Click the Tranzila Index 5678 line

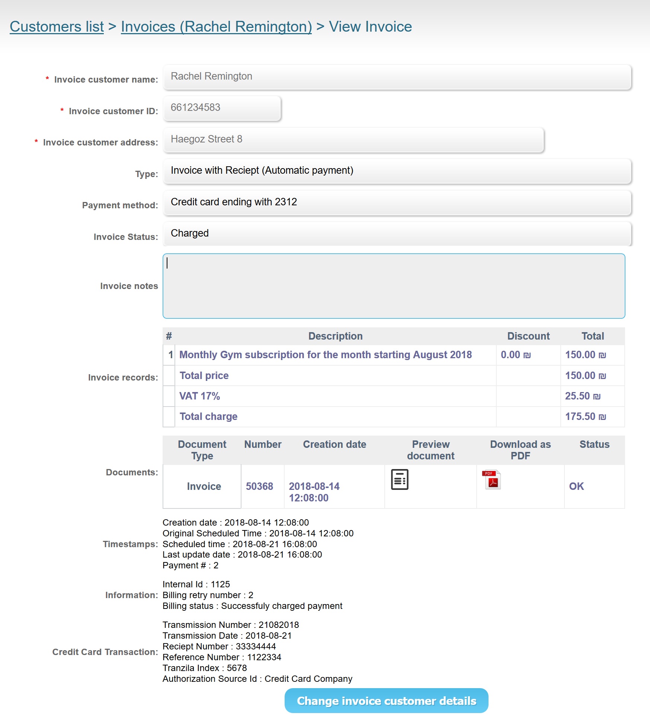(x=205, y=668)
